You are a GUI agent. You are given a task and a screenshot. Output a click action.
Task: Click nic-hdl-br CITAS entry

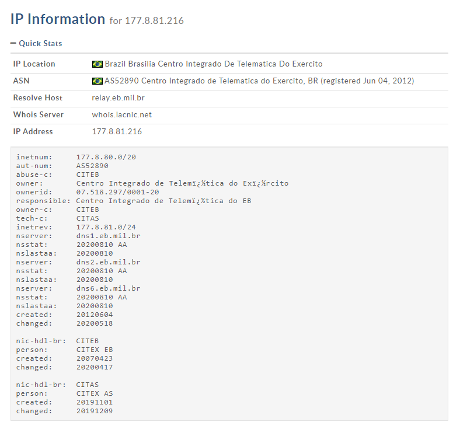57,385
